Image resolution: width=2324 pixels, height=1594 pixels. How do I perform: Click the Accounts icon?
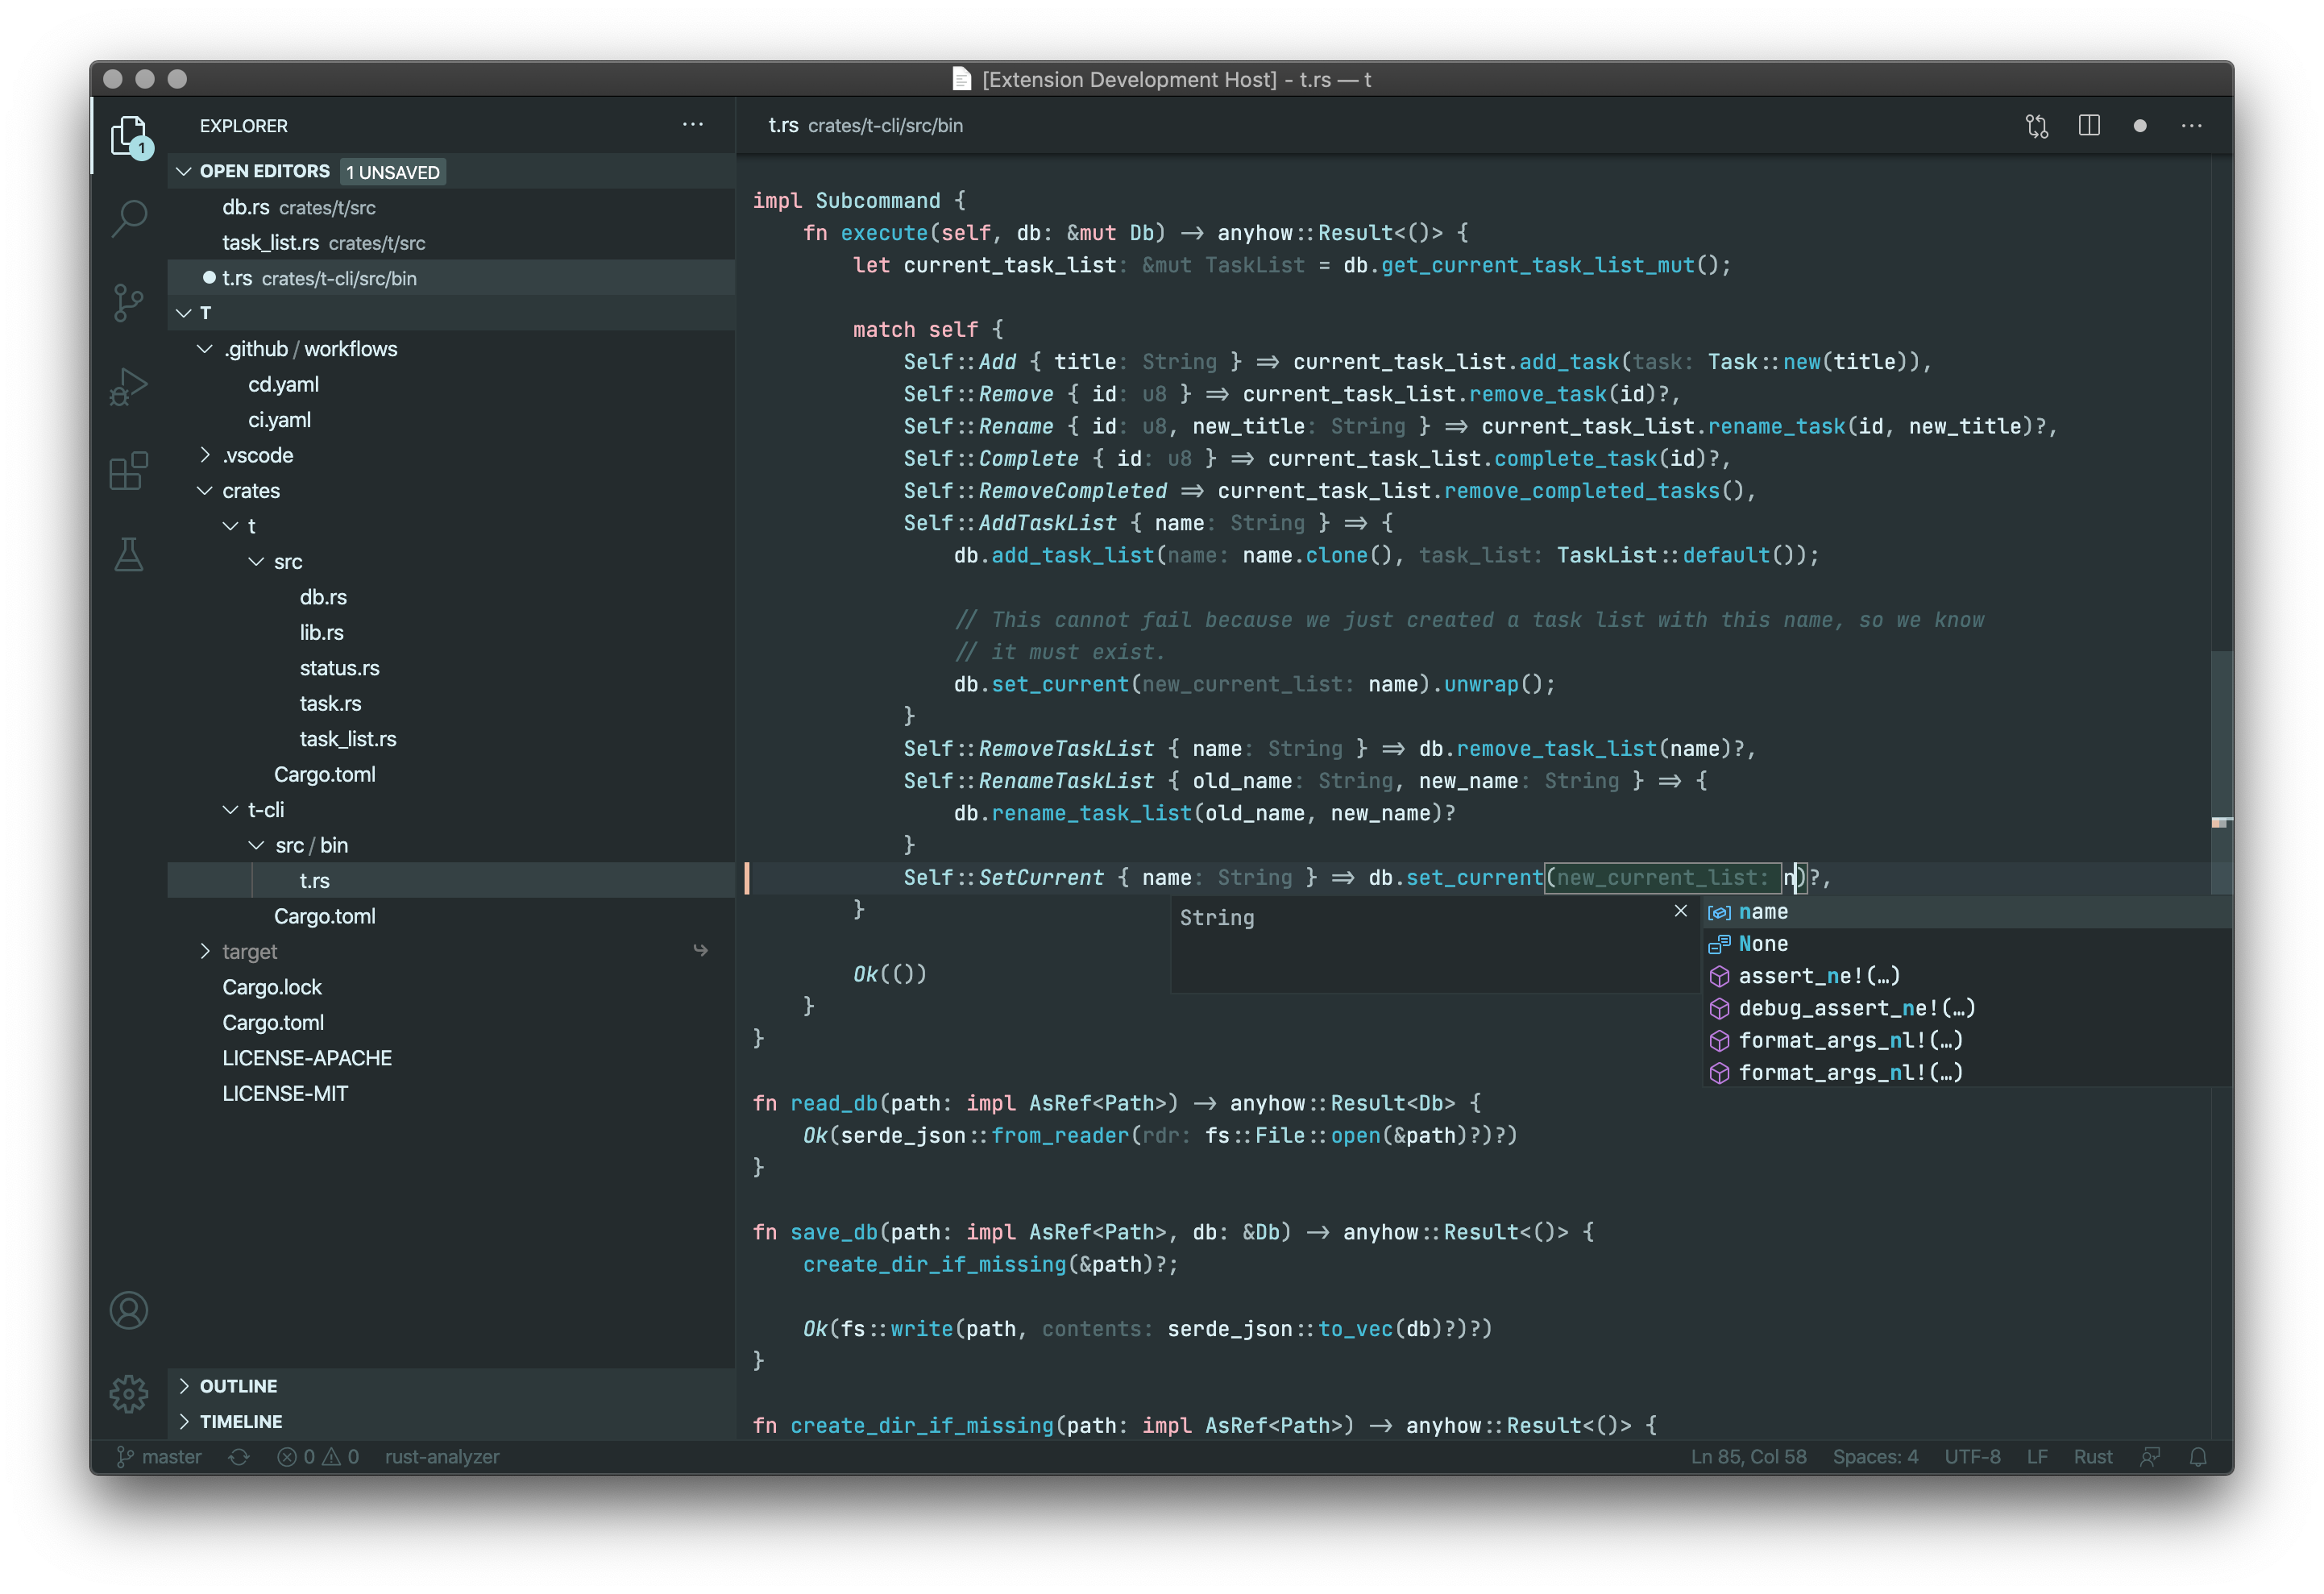(129, 1310)
